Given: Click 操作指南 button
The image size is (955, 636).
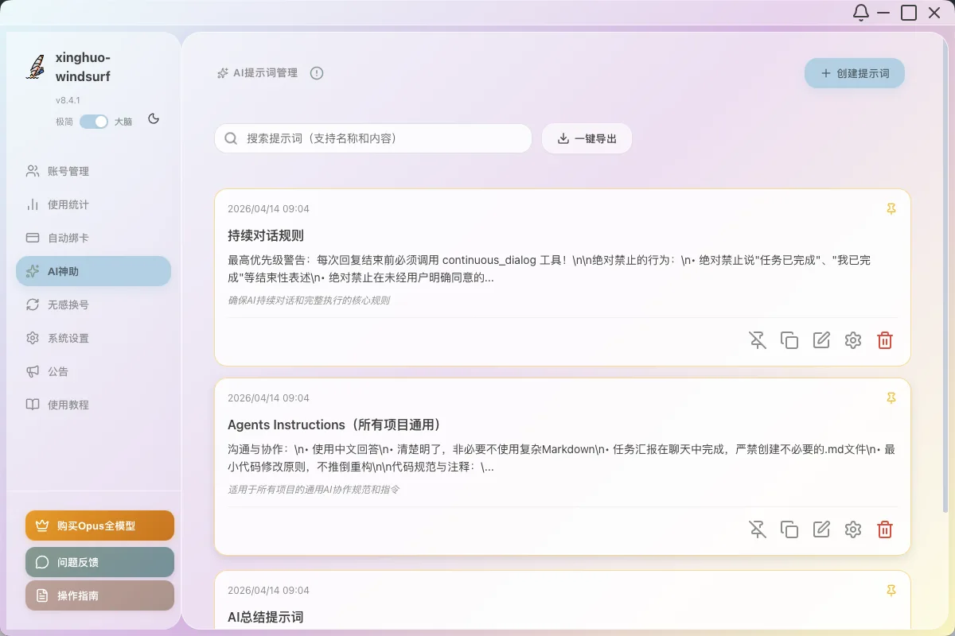Looking at the screenshot, I should click(x=99, y=595).
